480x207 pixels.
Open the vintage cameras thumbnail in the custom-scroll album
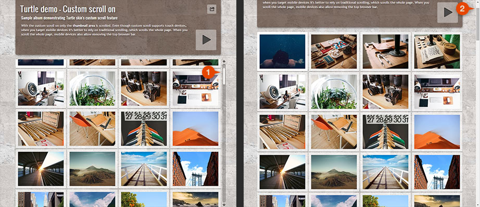click(144, 89)
